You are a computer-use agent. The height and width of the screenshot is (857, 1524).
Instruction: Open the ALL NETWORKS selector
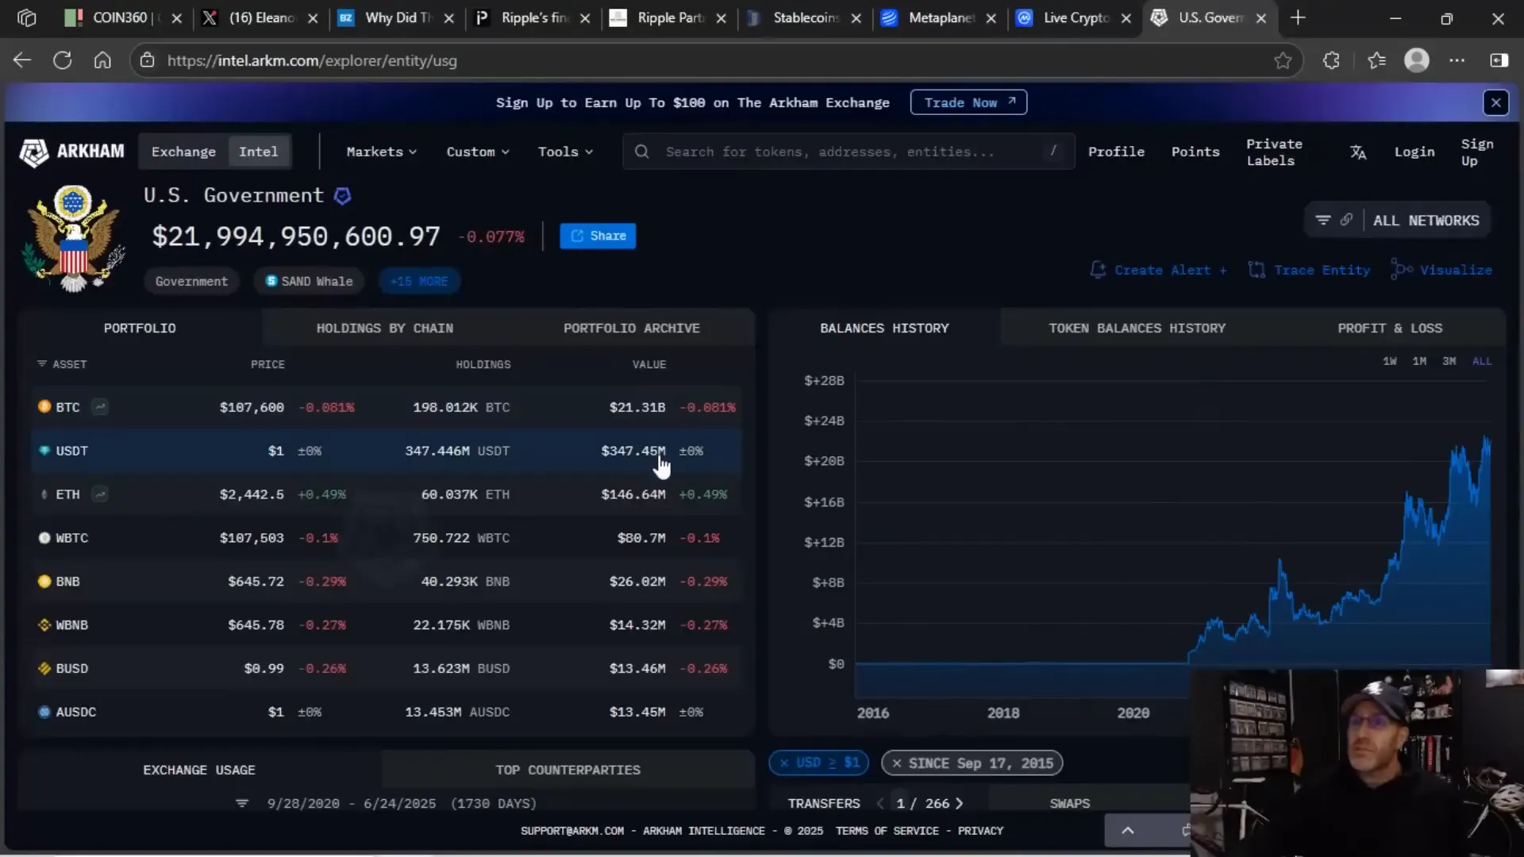point(1426,221)
